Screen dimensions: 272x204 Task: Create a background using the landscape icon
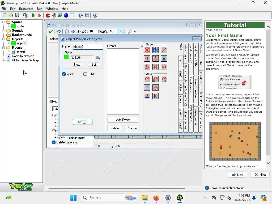pos(60,15)
